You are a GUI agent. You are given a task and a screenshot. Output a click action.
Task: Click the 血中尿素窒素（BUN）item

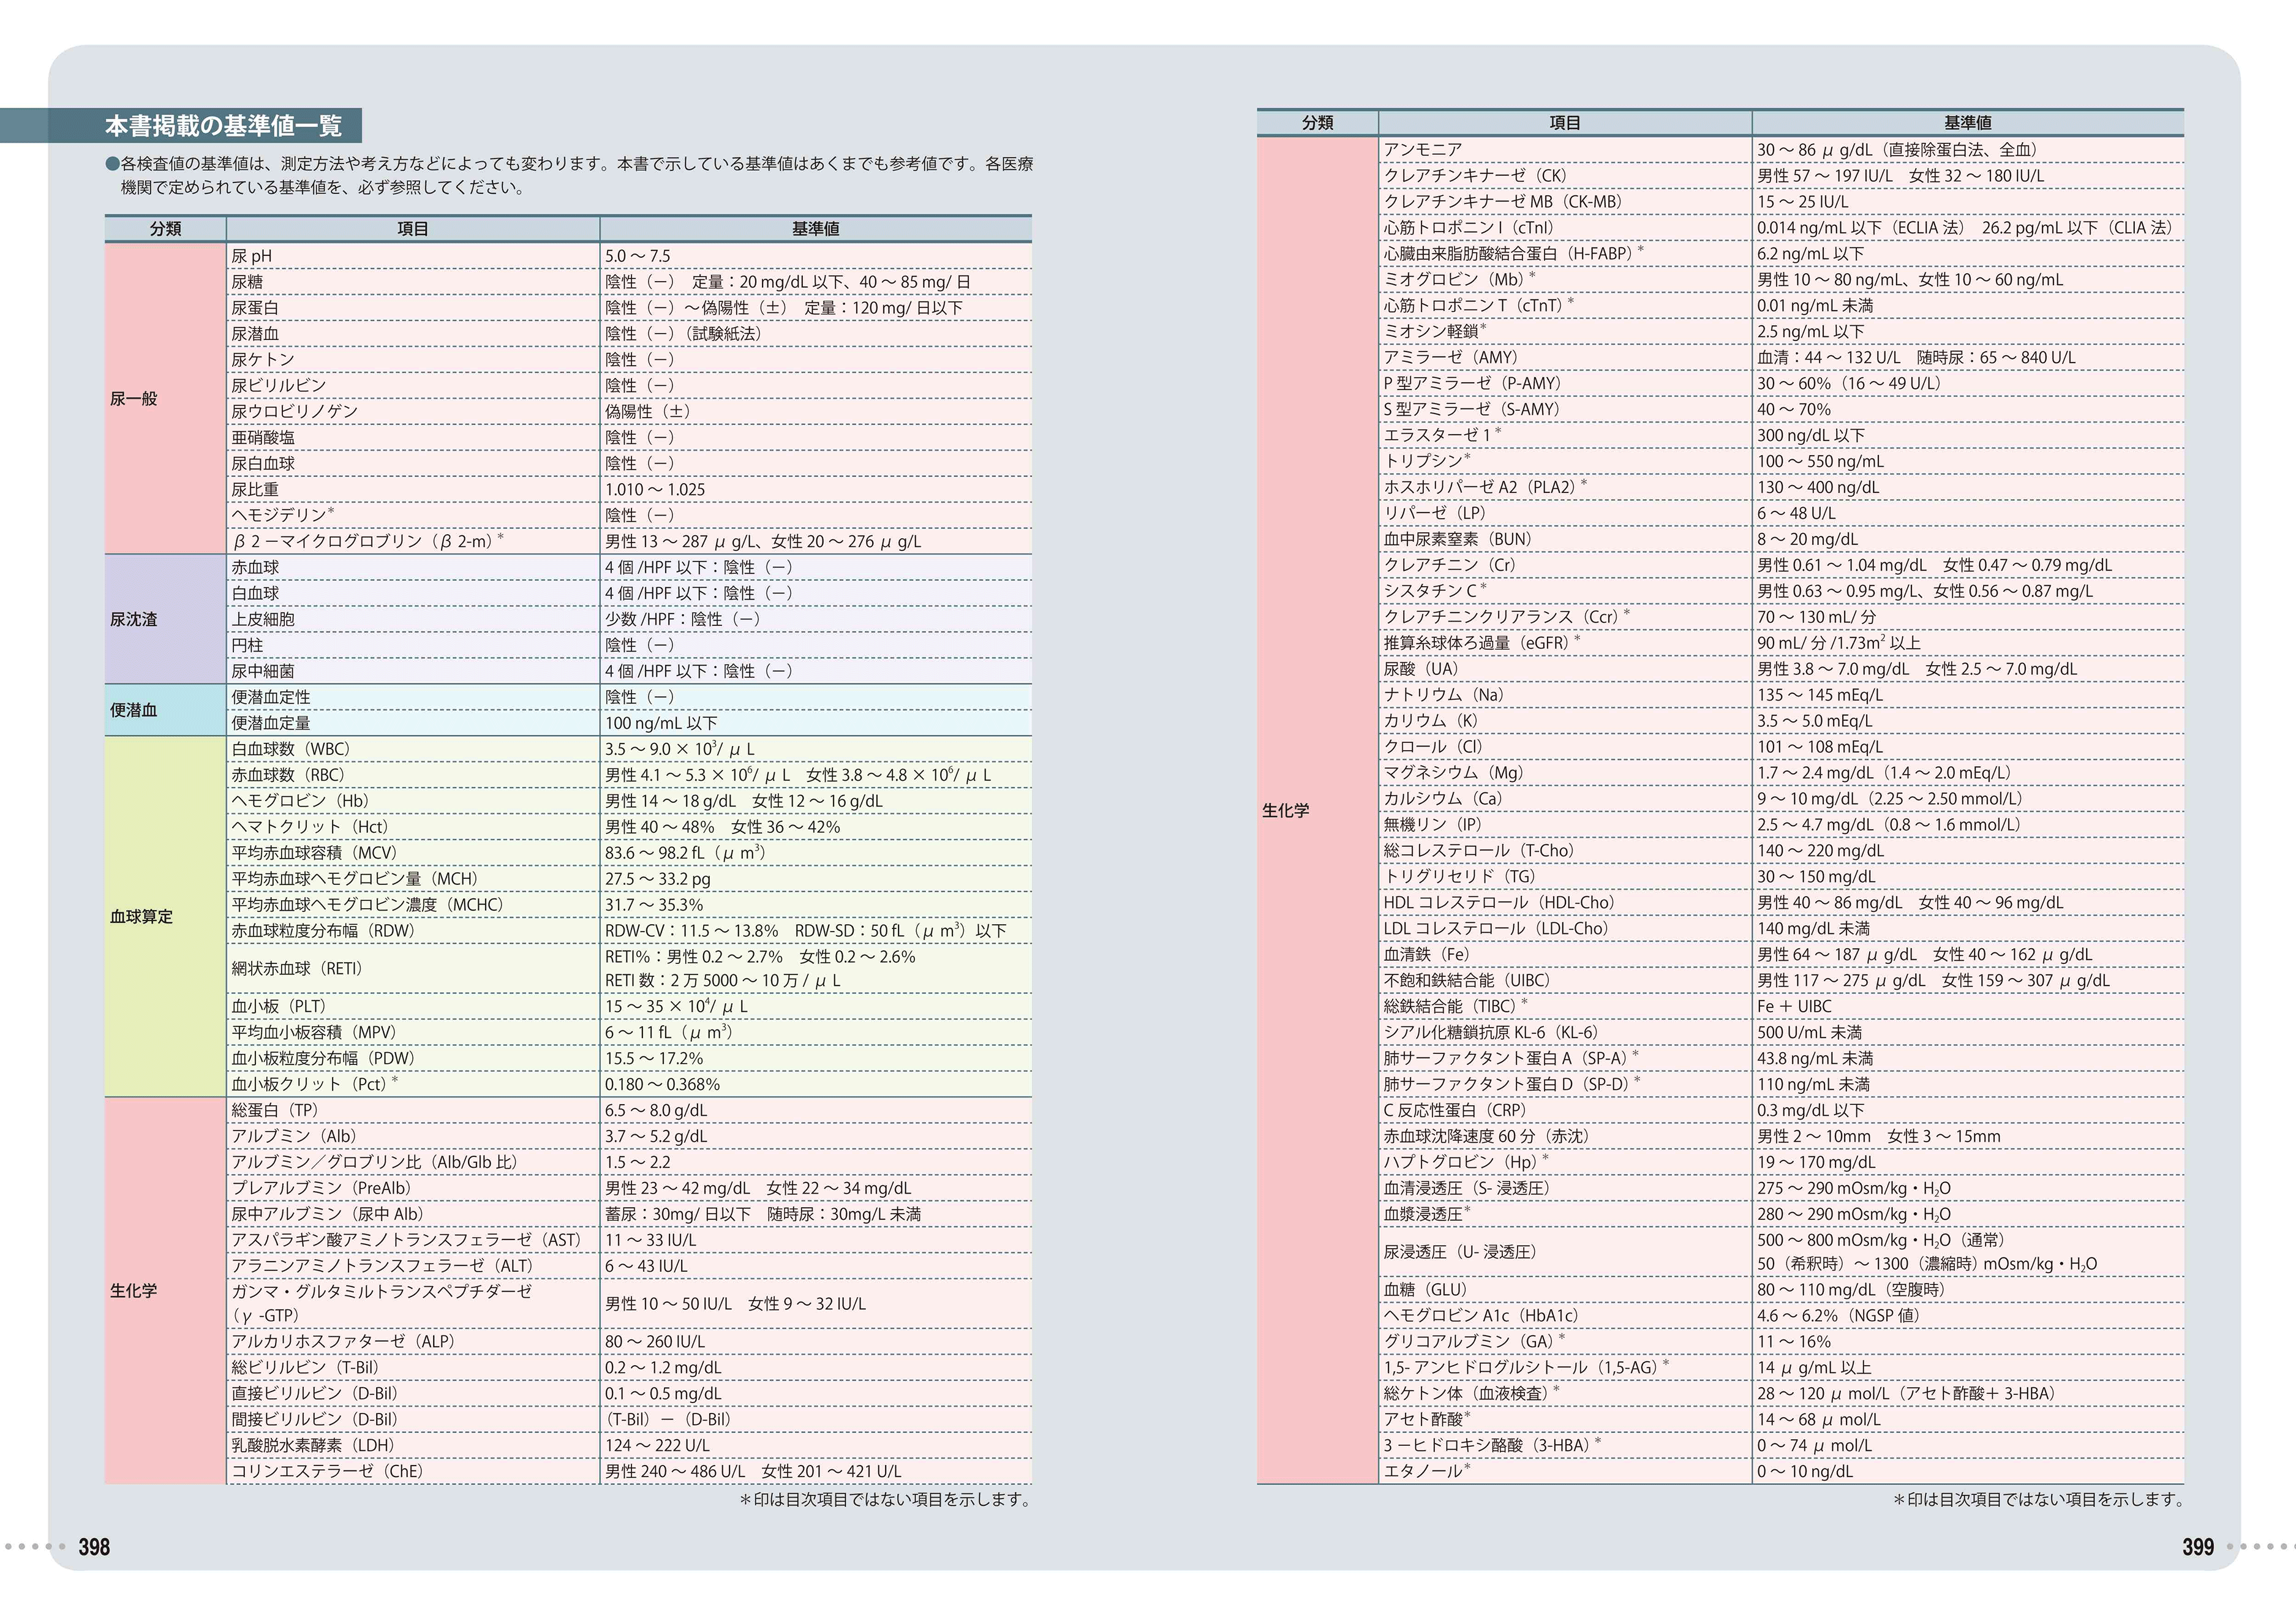tap(1459, 540)
